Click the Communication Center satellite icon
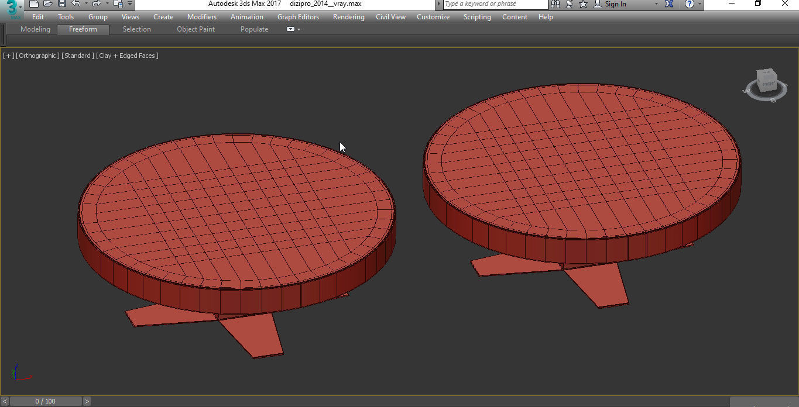Image resolution: width=799 pixels, height=407 pixels. pyautogui.click(x=570, y=4)
